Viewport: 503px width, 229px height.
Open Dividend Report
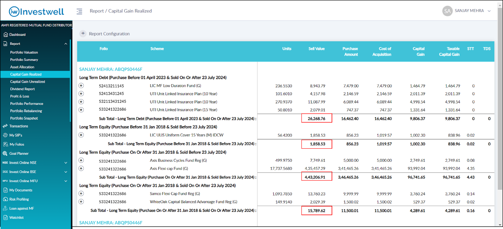click(x=22, y=89)
